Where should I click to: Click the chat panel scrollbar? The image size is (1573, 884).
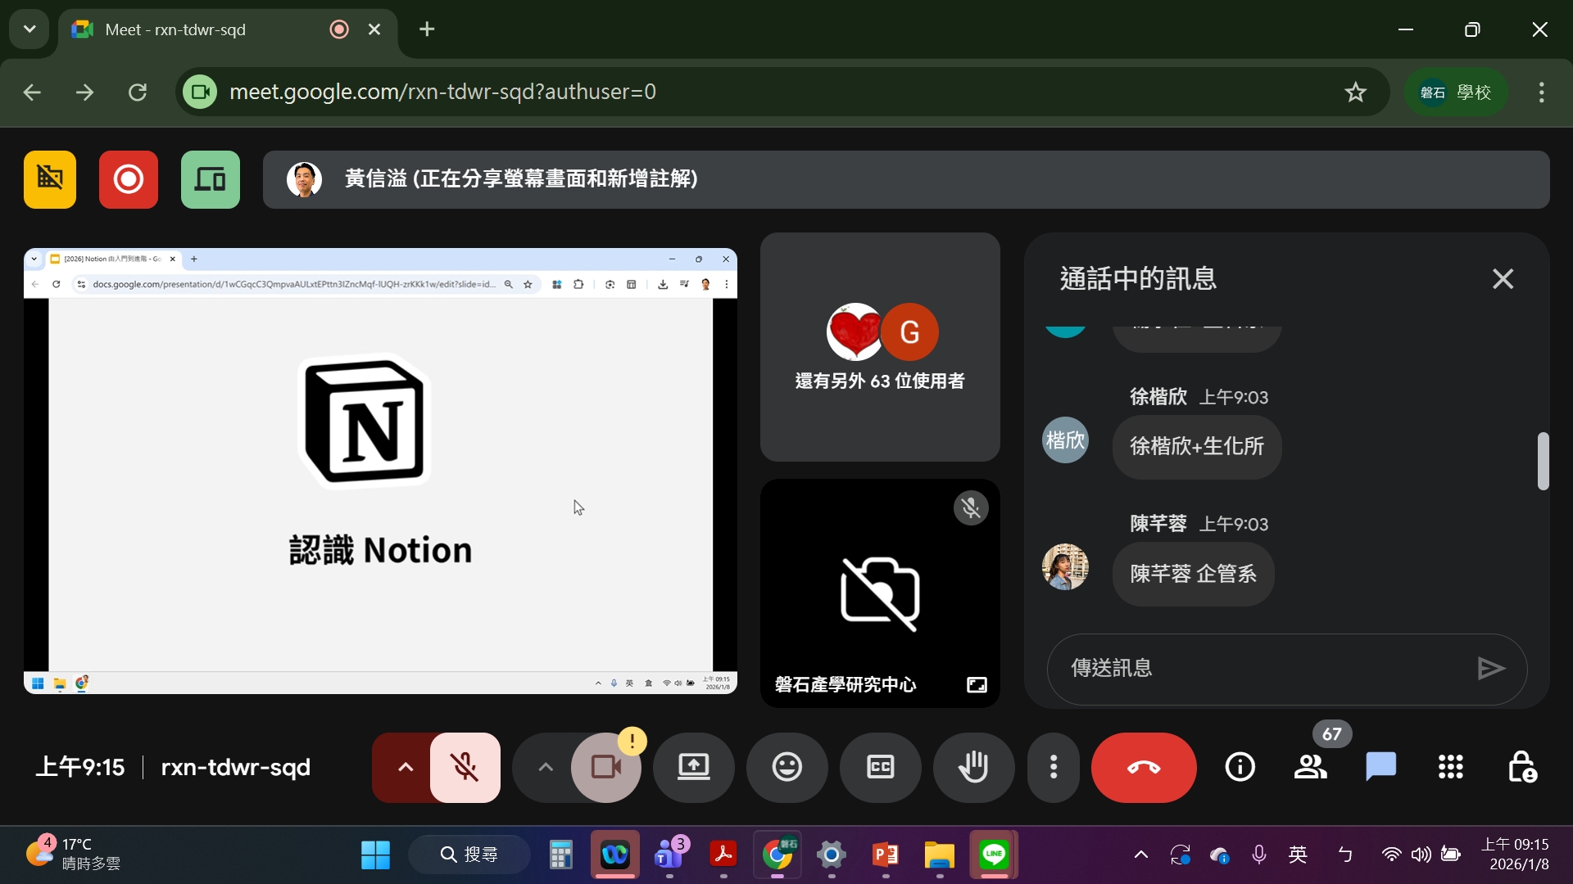[x=1543, y=461]
